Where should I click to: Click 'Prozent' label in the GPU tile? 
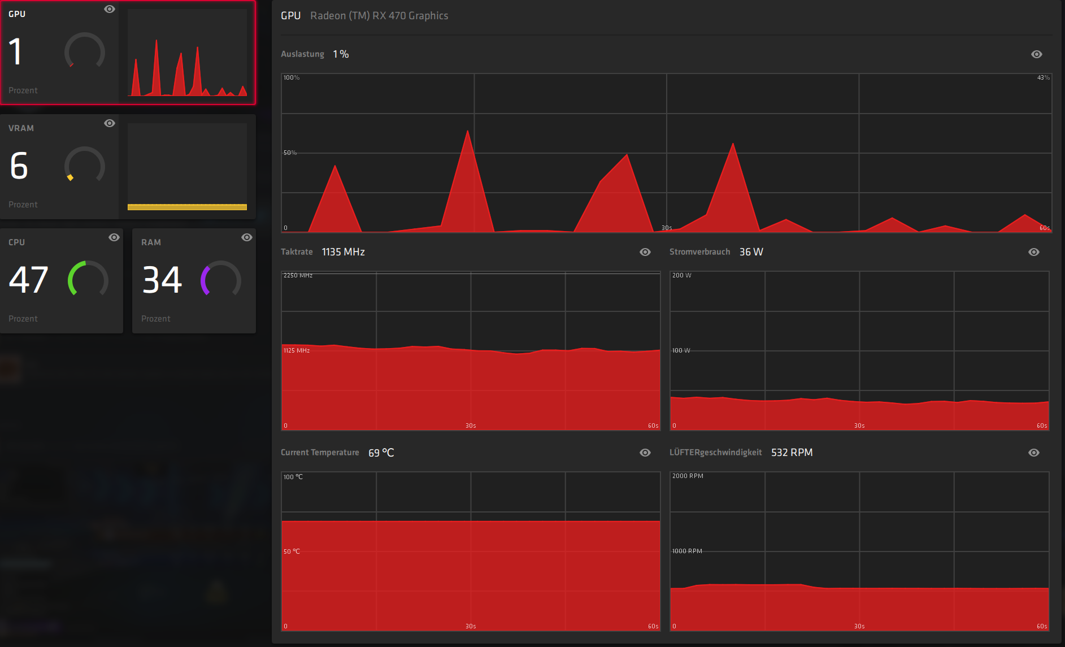pyautogui.click(x=23, y=90)
